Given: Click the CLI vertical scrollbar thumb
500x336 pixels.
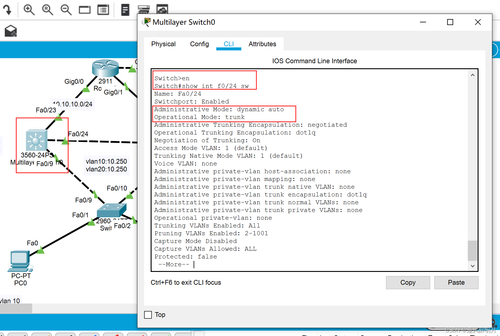Looking at the screenshot, I should 473,251.
